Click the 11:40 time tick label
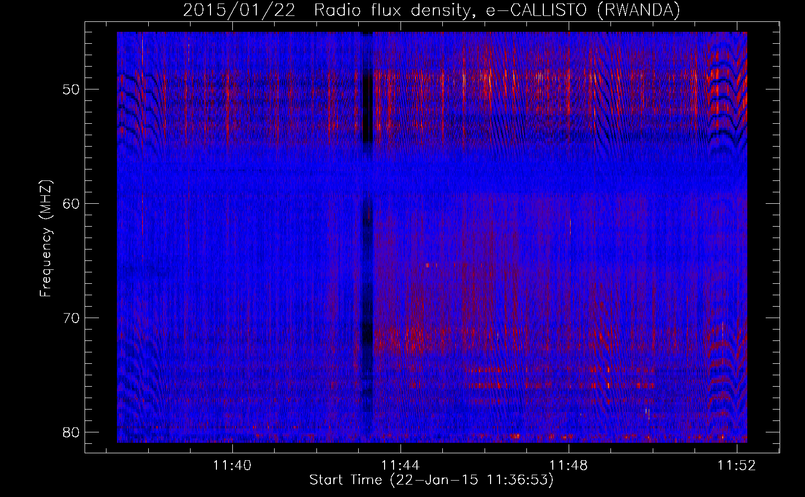Image resolution: width=805 pixels, height=497 pixels. tap(232, 465)
